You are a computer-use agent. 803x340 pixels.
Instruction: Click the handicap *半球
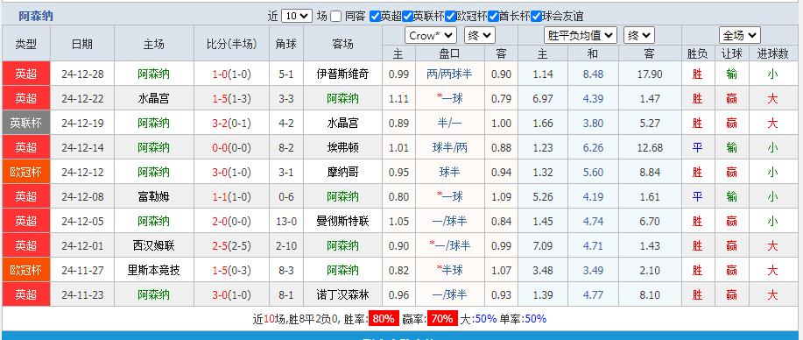[449, 270]
